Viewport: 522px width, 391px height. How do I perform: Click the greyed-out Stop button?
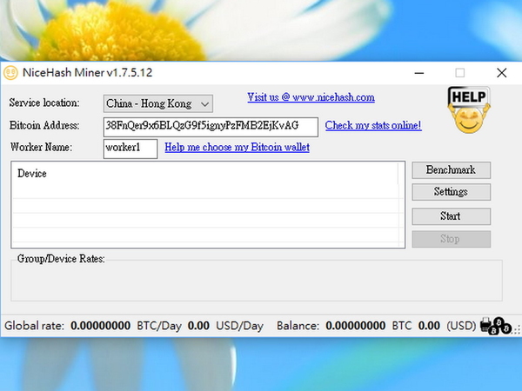(x=451, y=239)
